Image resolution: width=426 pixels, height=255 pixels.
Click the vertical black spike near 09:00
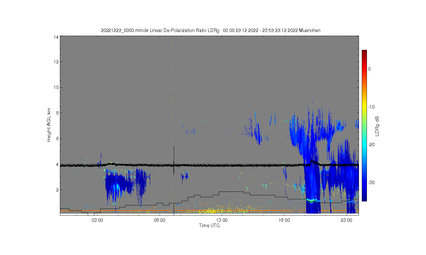(174, 160)
